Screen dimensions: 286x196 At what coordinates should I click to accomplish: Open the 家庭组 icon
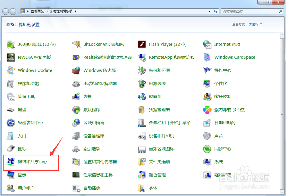142,97
